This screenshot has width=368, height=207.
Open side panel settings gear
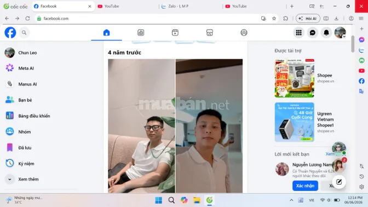pos(361,187)
